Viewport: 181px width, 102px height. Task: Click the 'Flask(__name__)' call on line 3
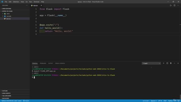pos(57,15)
